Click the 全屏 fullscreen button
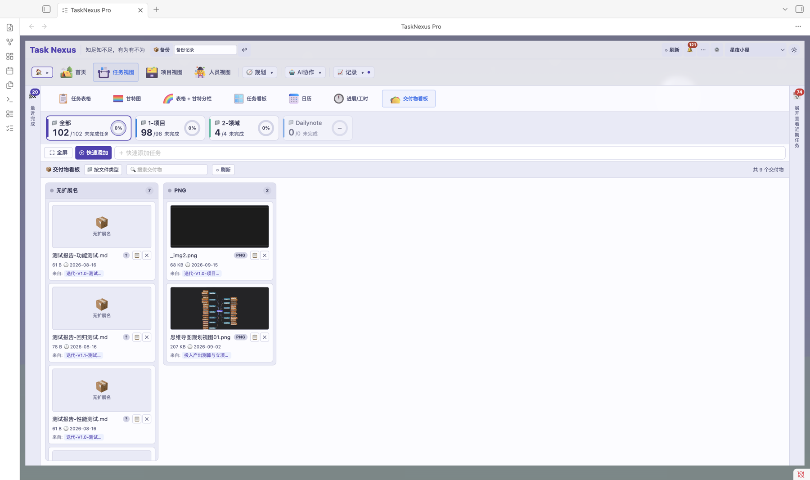This screenshot has height=480, width=810. pyautogui.click(x=58, y=153)
